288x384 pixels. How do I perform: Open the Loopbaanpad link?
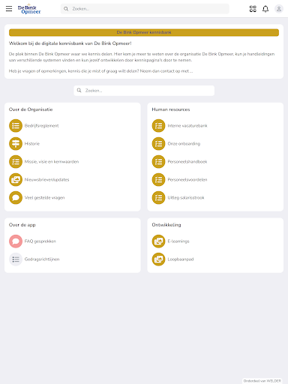click(181, 259)
